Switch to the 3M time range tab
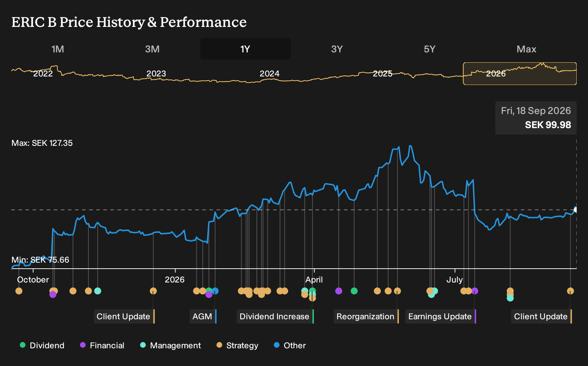The height and width of the screenshot is (366, 588). (152, 49)
